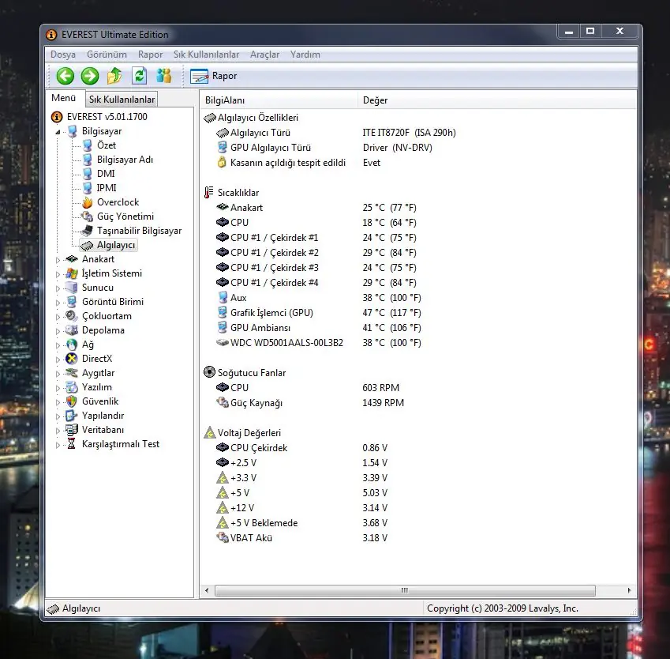Image resolution: width=670 pixels, height=659 pixels.
Task: Expand the DirectX tree node
Action: pyautogui.click(x=58, y=359)
